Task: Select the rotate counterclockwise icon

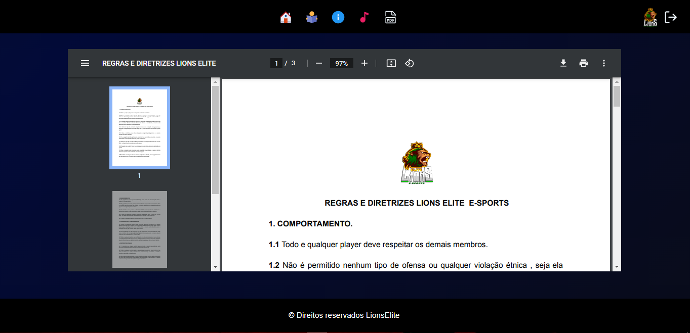Action: [410, 63]
